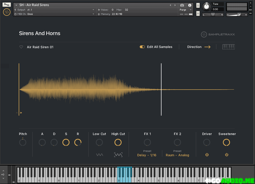255x184 pixels.
Task: Click the Solo S button
Action: pos(198,6)
